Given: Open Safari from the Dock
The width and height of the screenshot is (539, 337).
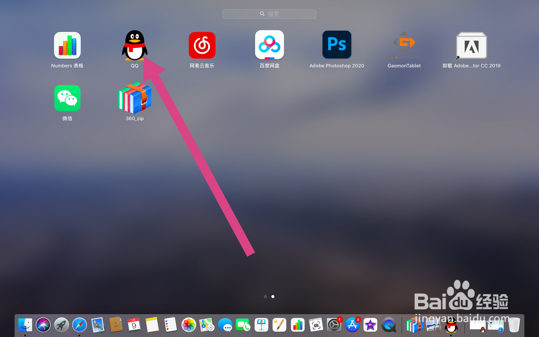Looking at the screenshot, I should coord(79,325).
